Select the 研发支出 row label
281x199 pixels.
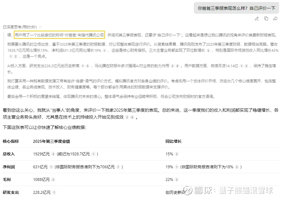tap(11, 193)
